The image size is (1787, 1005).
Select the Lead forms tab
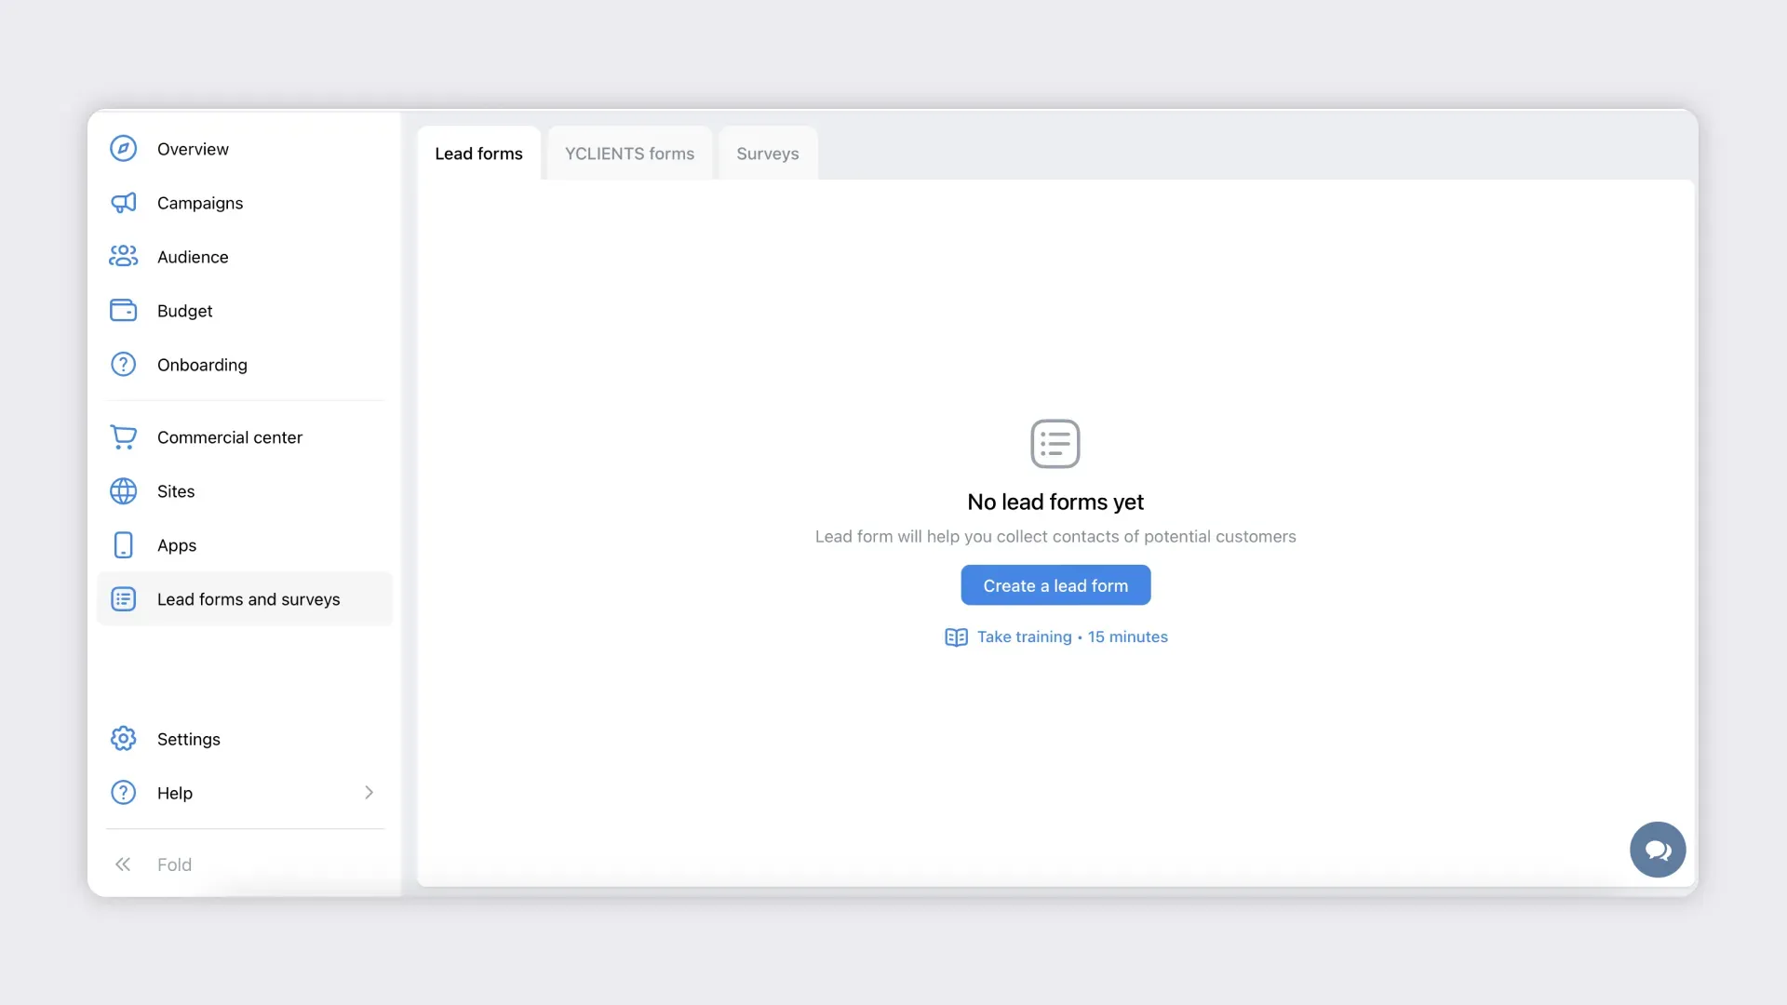click(x=478, y=154)
